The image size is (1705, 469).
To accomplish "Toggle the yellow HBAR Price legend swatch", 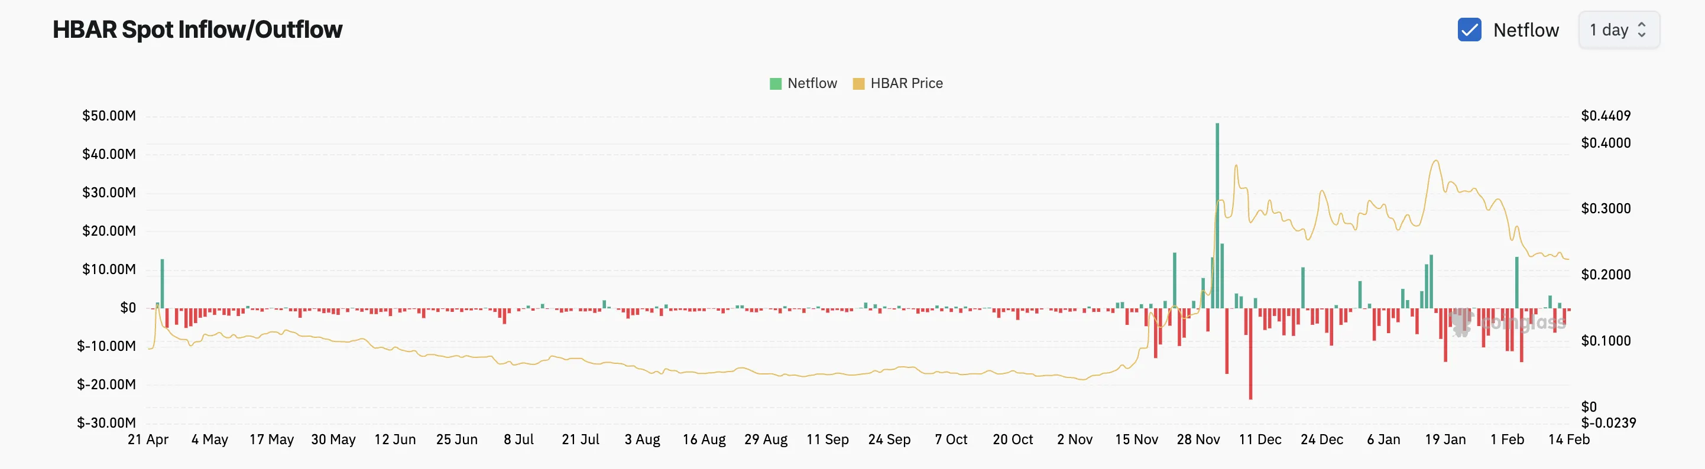I will pyautogui.click(x=858, y=83).
